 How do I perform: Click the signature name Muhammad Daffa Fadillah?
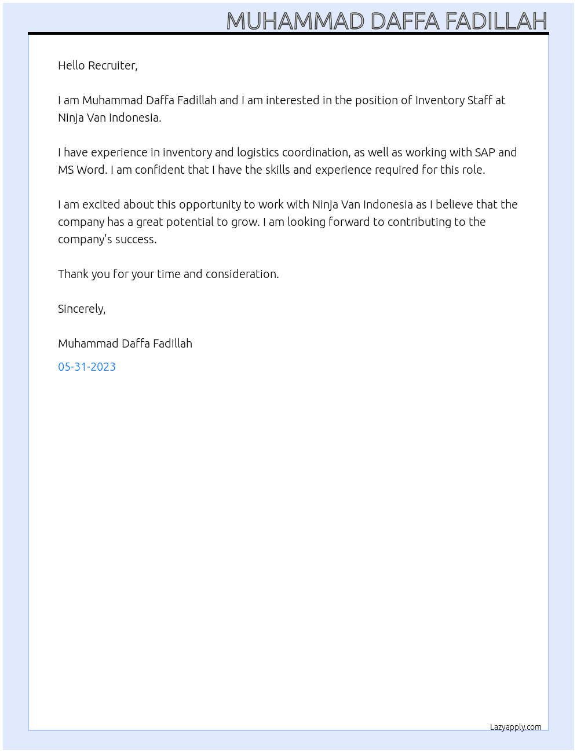(125, 343)
